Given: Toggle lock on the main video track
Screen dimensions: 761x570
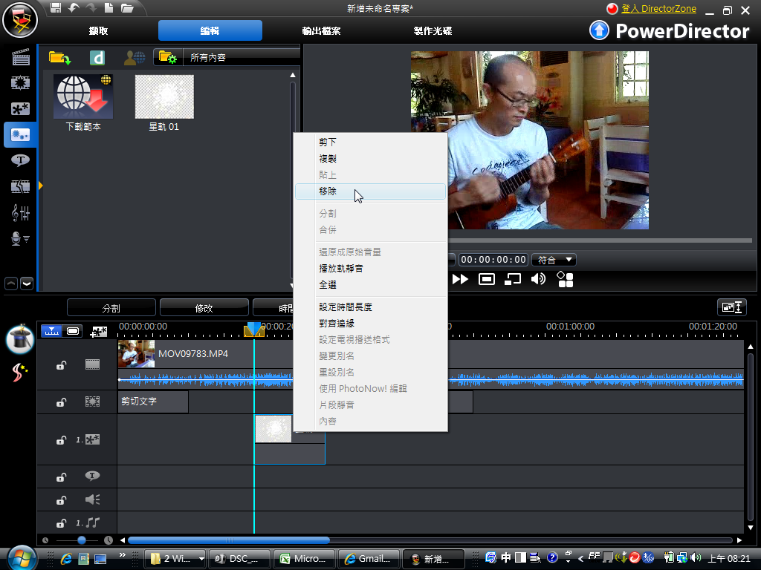Looking at the screenshot, I should (62, 364).
